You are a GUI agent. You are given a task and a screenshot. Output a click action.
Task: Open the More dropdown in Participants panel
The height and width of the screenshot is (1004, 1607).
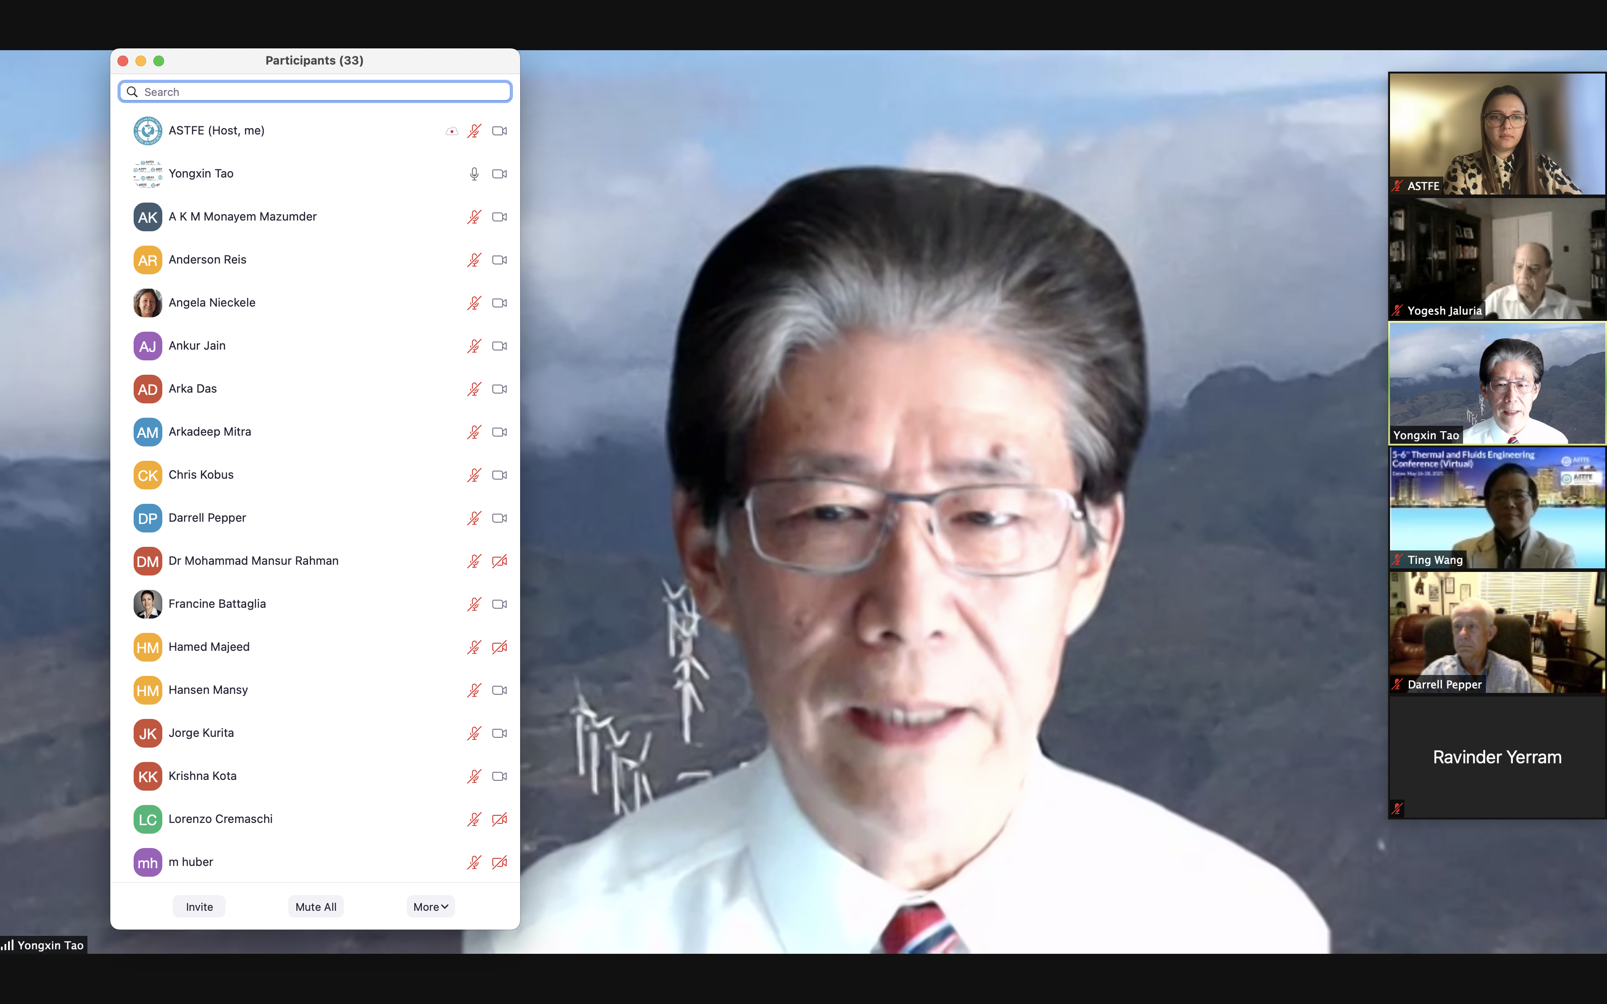(430, 907)
